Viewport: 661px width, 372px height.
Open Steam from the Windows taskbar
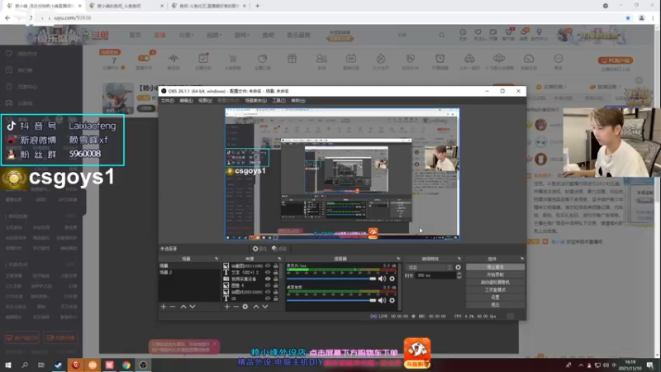58,365
